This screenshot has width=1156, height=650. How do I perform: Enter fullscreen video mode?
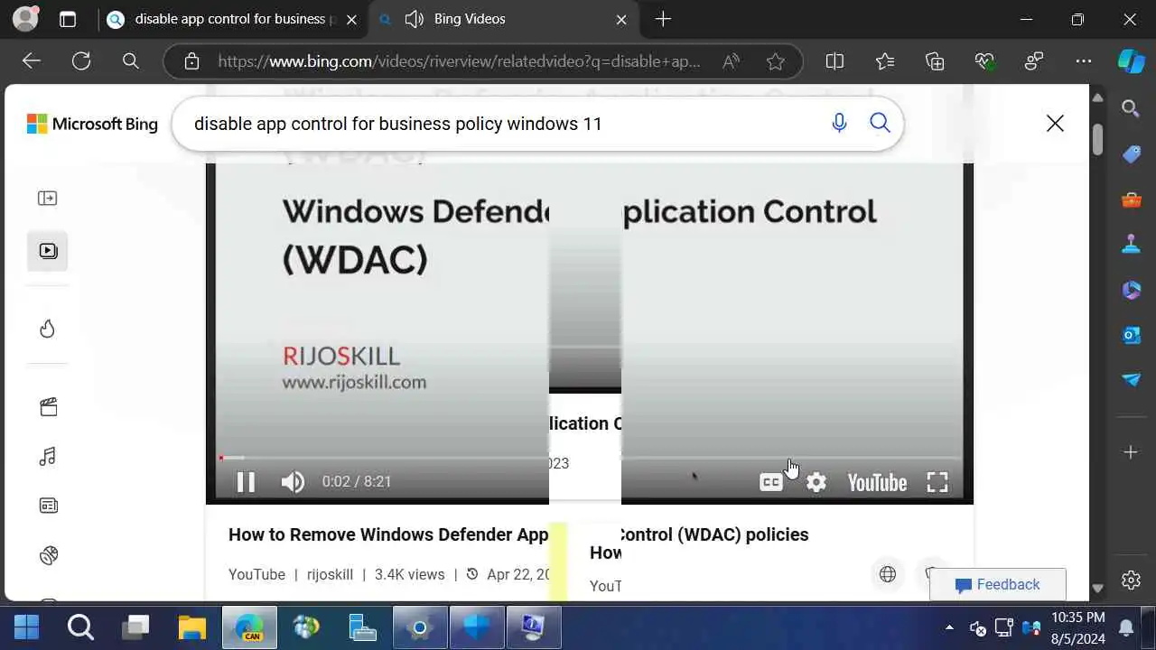coord(937,482)
